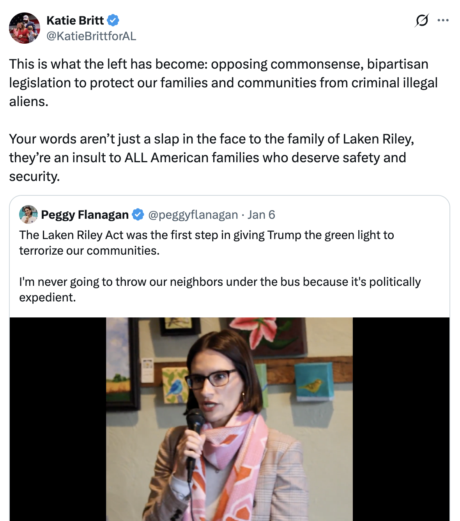Click the left black letterbox bar of video
The image size is (460, 521).
pos(58,419)
